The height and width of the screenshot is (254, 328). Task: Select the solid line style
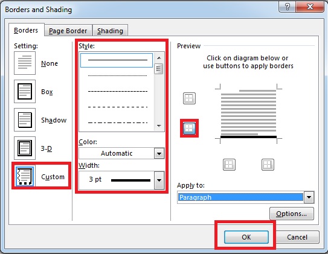click(117, 60)
